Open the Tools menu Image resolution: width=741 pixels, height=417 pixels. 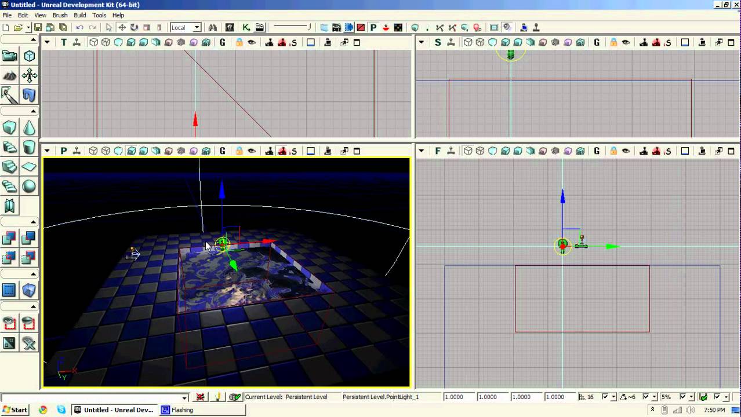pyautogui.click(x=99, y=15)
